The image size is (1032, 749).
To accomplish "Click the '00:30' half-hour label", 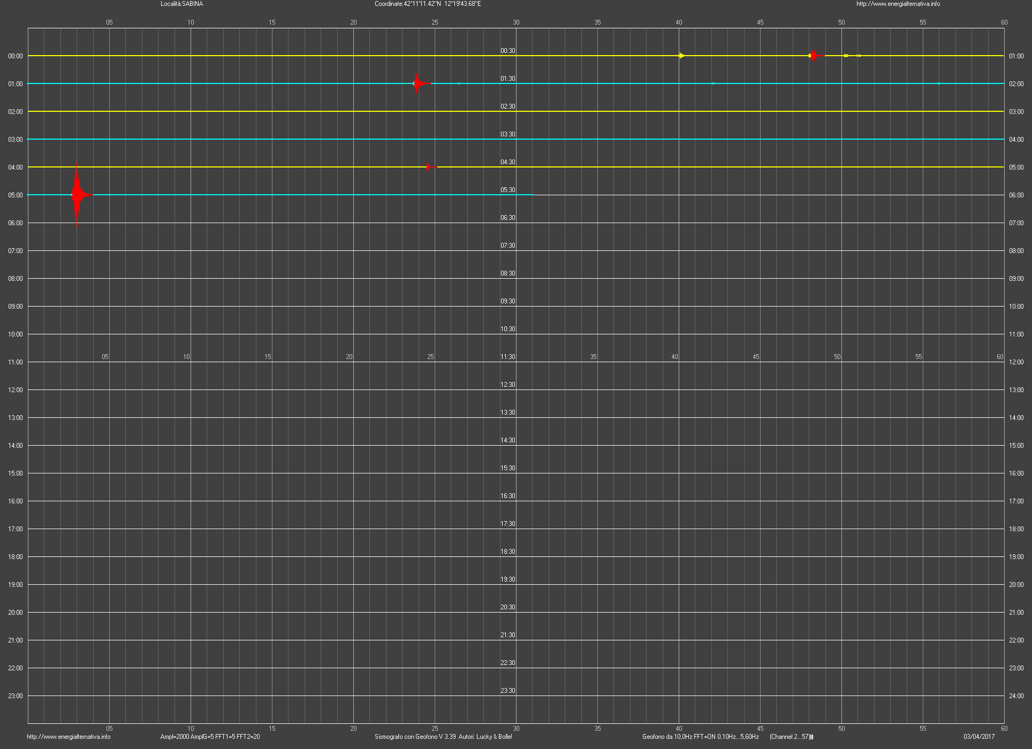I will point(508,51).
